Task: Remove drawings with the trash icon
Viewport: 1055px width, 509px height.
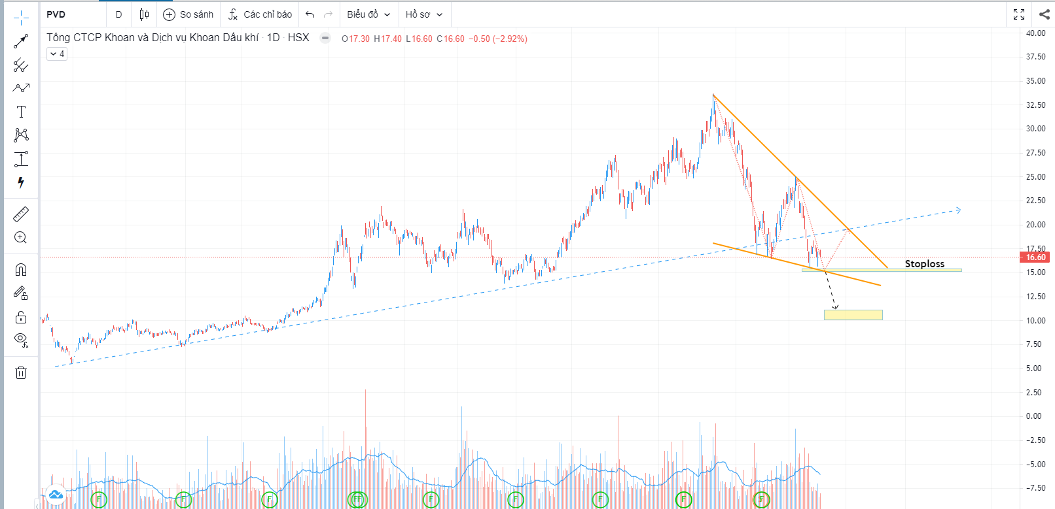Action: coord(21,372)
